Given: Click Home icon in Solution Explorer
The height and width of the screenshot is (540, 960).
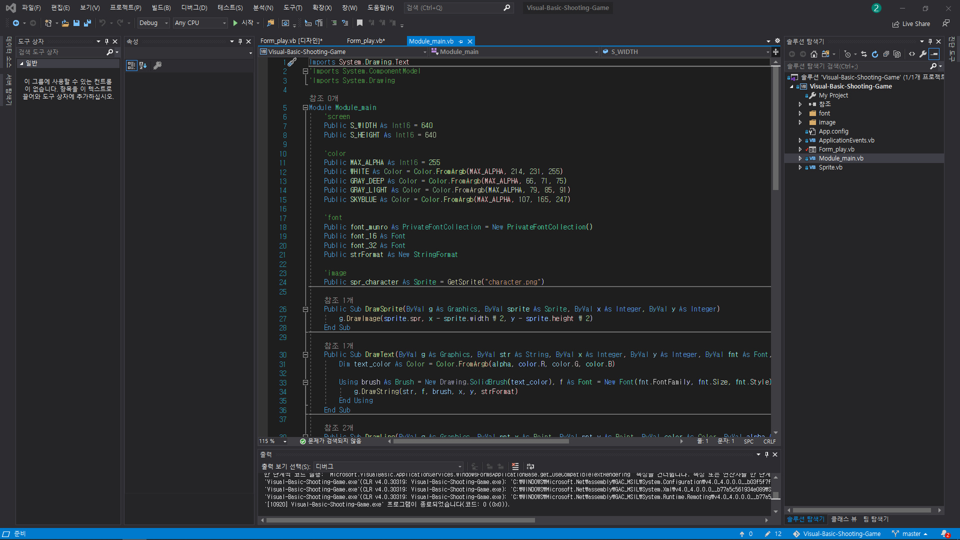Looking at the screenshot, I should pos(813,54).
